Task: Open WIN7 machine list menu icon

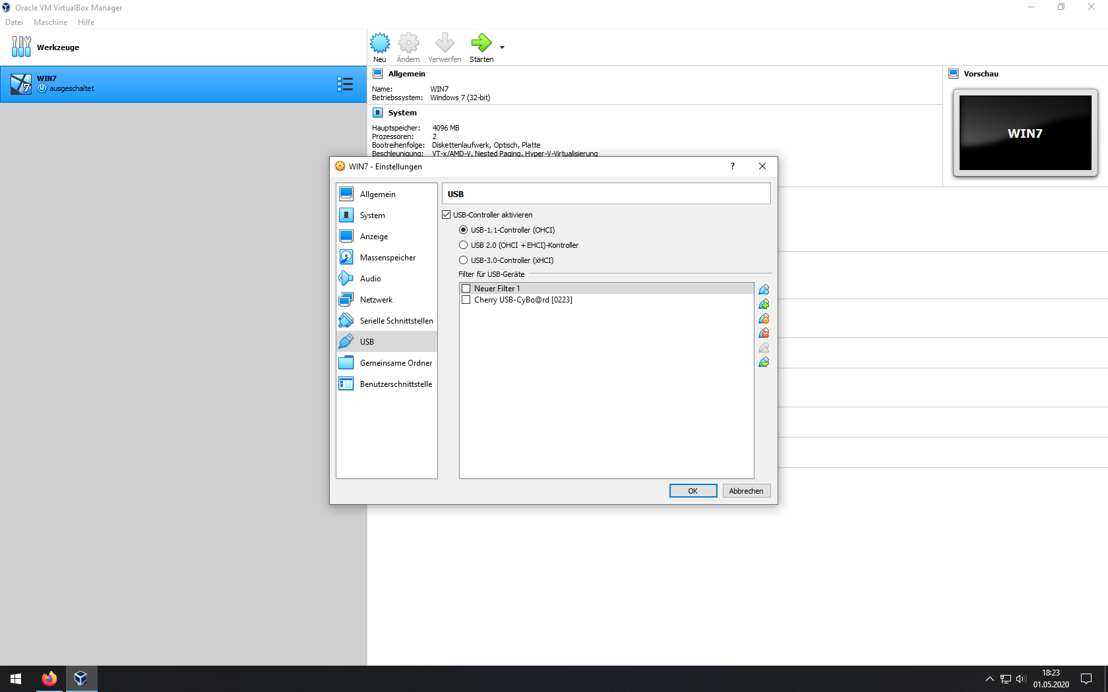Action: (x=345, y=84)
